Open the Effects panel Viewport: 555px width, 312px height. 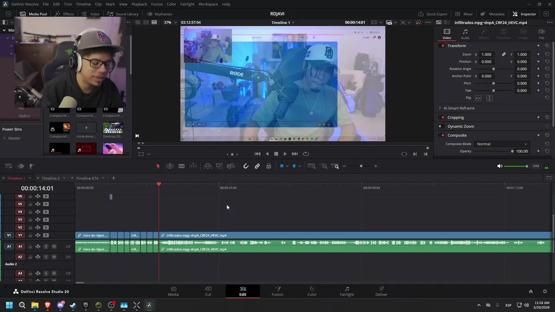pos(64,14)
